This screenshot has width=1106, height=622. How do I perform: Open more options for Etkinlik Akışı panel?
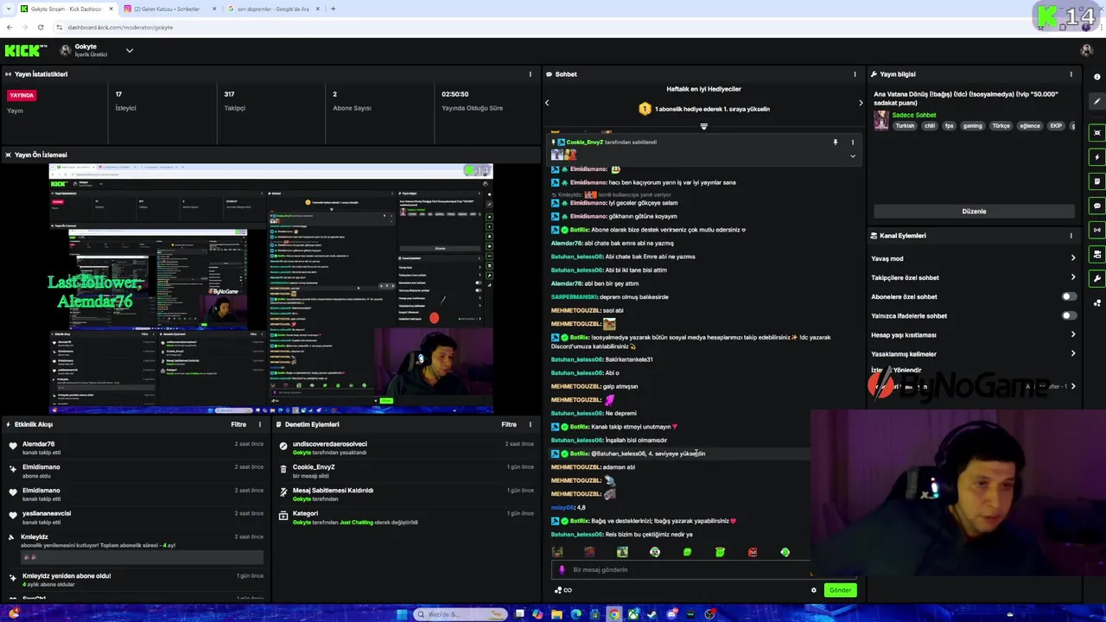(x=259, y=424)
